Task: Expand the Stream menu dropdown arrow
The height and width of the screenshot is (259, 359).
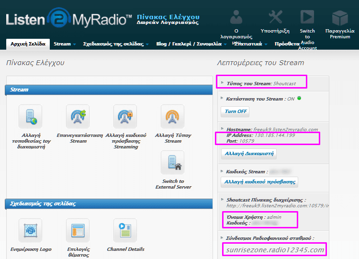Action: click(74, 44)
